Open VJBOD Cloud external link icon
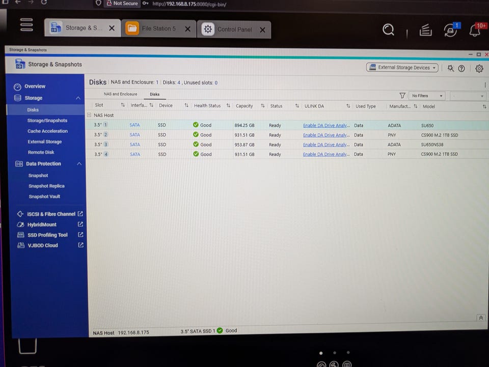Screen dimensions: 489x367 [x=80, y=245]
